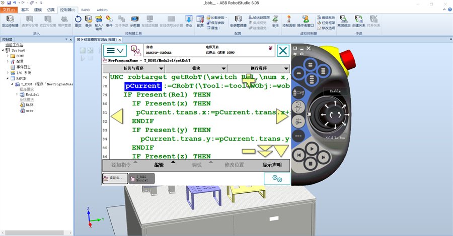The width and height of the screenshot is (453, 236).
Task: Select Module1 in the controller tree
Action: pos(32,94)
